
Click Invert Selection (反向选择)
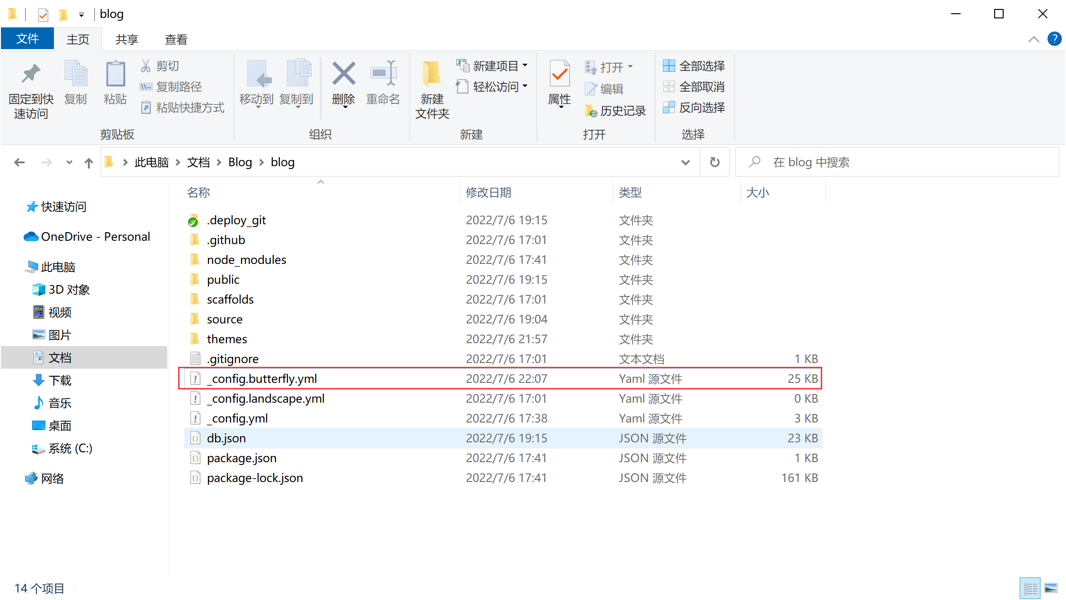pos(694,108)
